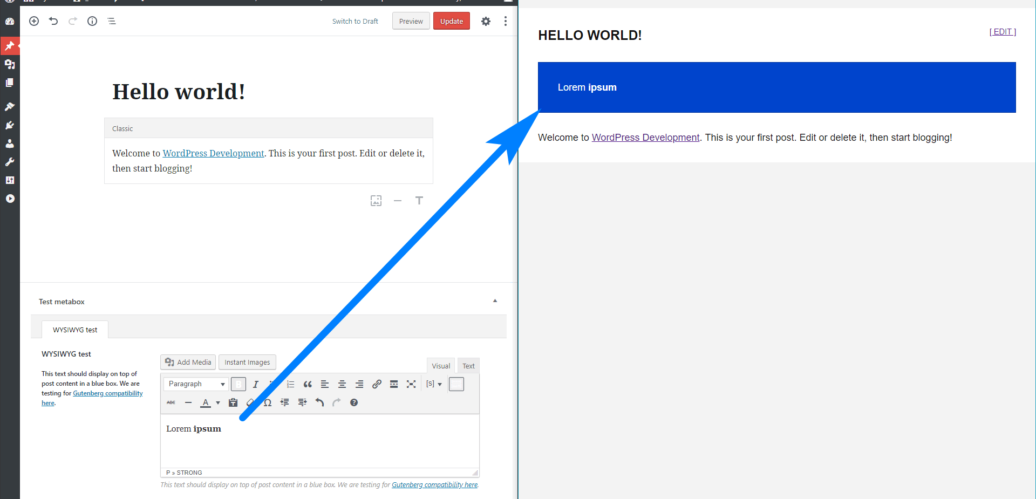The height and width of the screenshot is (499, 1036).
Task: Click the Instant Images button
Action: click(x=247, y=362)
